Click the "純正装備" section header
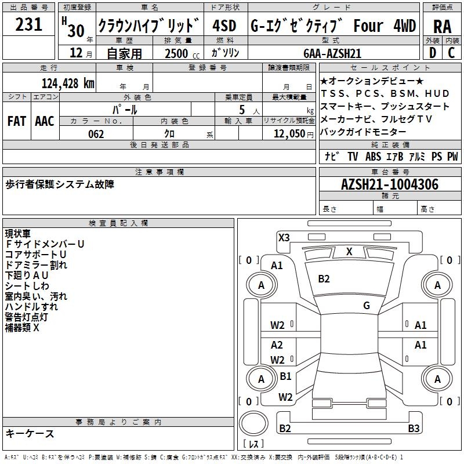The width and height of the screenshot is (464, 464). click(x=390, y=144)
